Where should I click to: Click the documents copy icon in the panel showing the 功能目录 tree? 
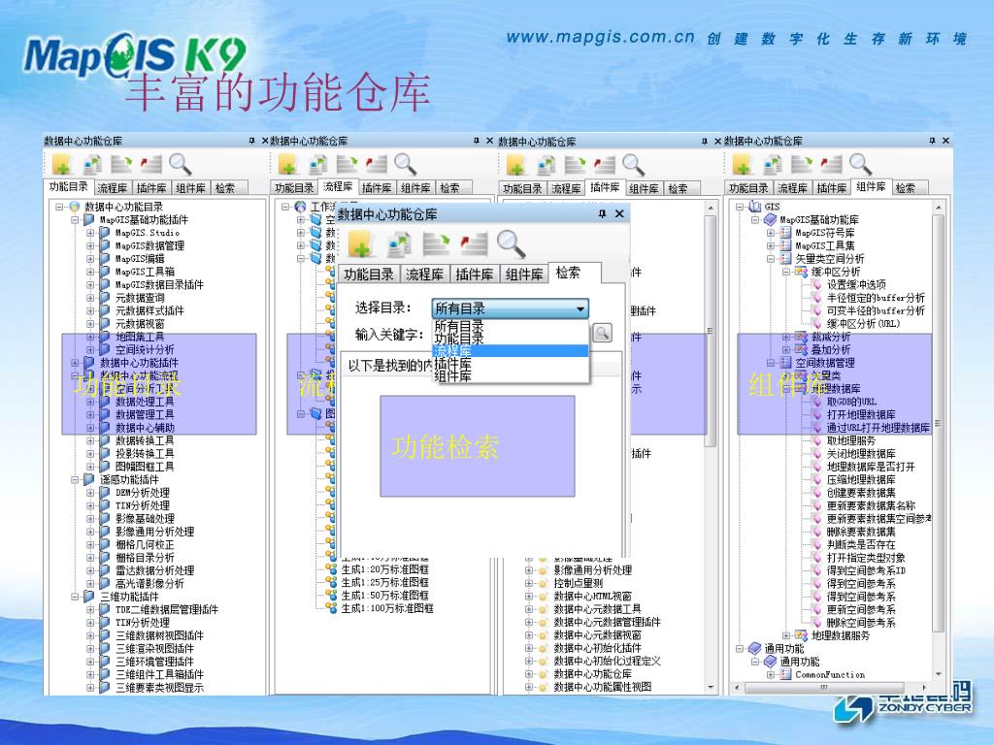[92, 165]
